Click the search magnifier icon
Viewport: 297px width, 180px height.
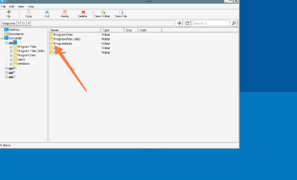[x=234, y=23]
